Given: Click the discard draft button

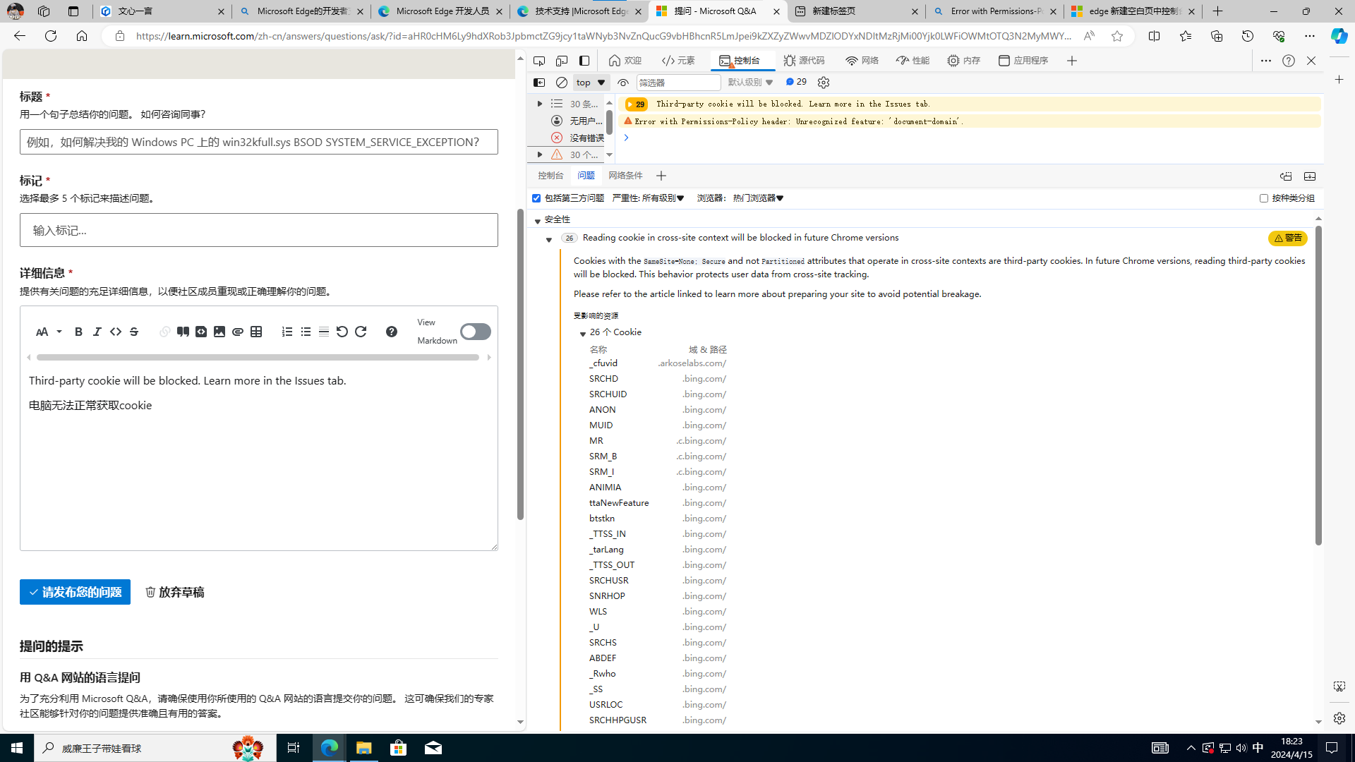Looking at the screenshot, I should 175,592.
